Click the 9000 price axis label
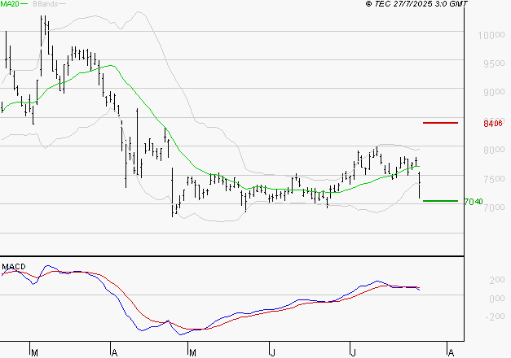The image size is (511, 358). [x=490, y=93]
